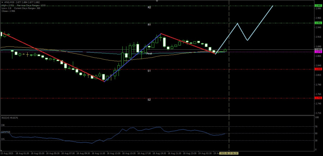The width and height of the screenshot is (323, 156).
Task: Click the current price tag 2.882
Action: point(318,50)
